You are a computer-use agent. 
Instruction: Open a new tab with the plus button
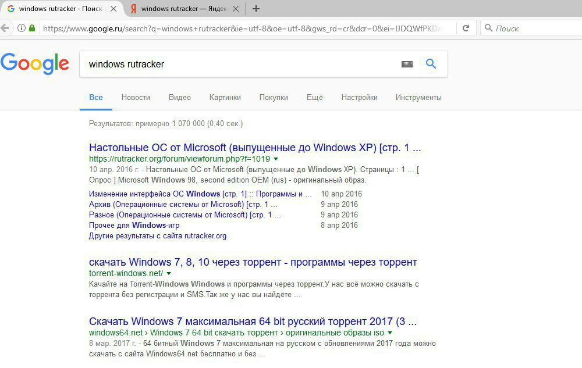click(x=255, y=9)
